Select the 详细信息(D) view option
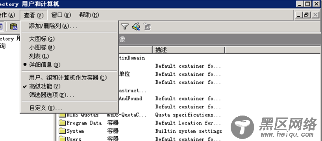 (x=69, y=65)
